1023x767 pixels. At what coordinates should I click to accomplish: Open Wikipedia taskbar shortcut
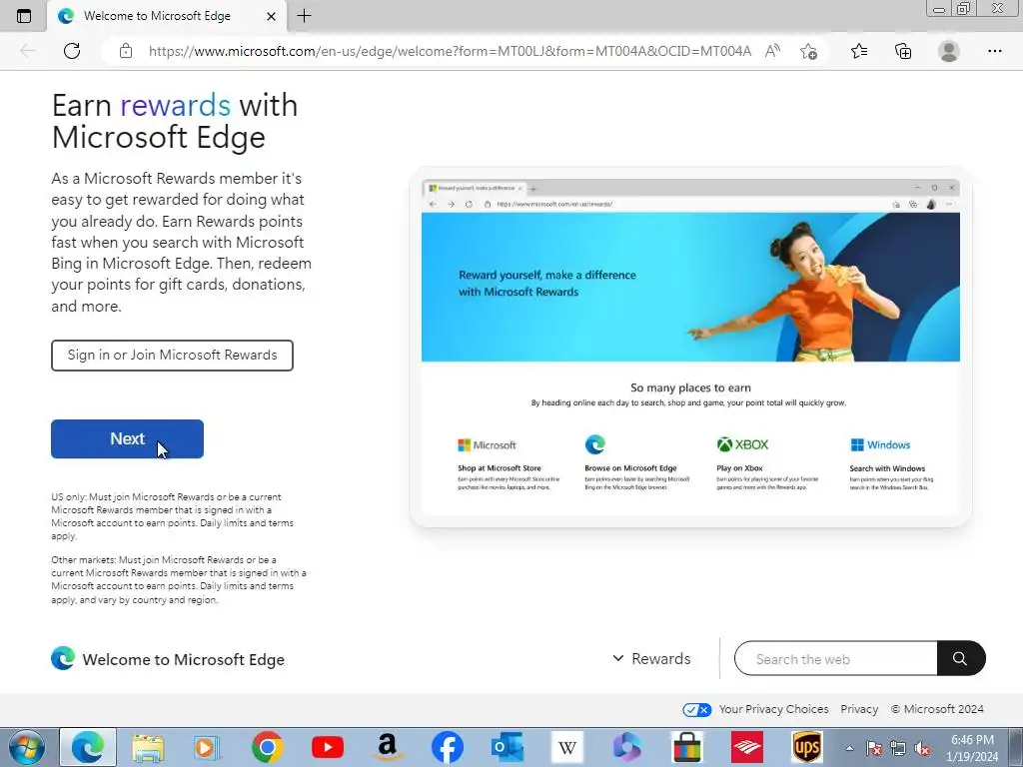(567, 747)
